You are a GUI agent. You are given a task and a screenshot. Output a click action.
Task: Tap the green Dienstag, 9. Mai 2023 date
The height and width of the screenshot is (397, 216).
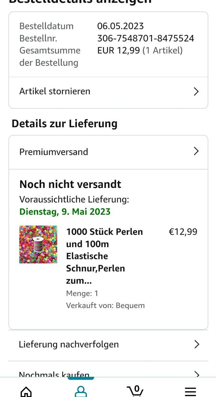tap(65, 212)
